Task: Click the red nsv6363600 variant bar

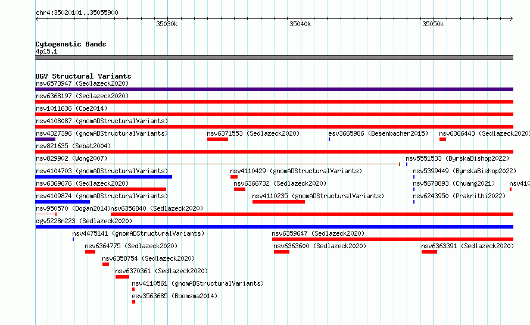Action: coord(282,252)
